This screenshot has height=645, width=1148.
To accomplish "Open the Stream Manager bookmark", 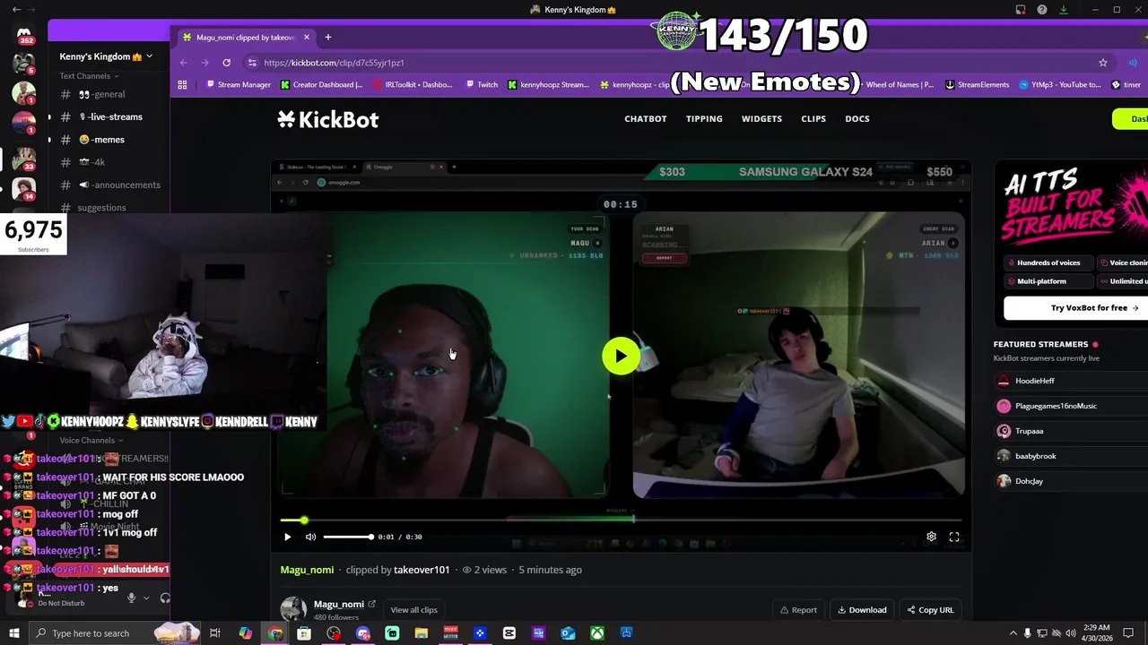I will pyautogui.click(x=239, y=85).
